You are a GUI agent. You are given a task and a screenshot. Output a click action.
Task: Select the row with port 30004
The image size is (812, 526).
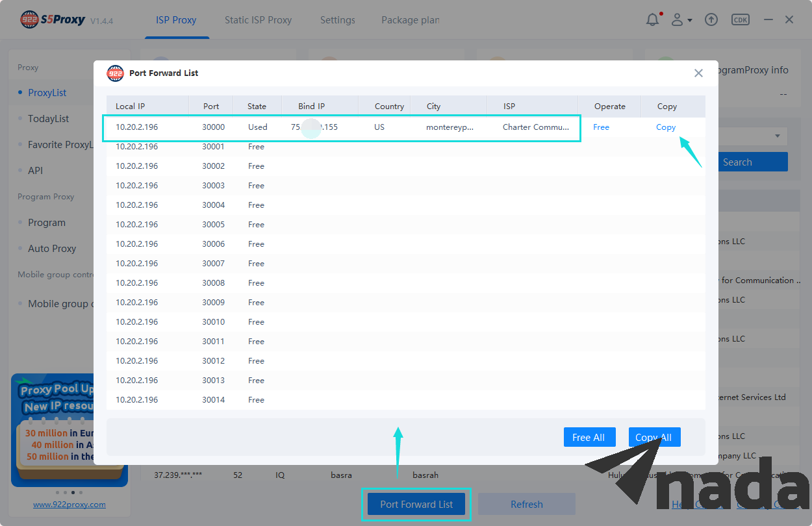[406, 205]
